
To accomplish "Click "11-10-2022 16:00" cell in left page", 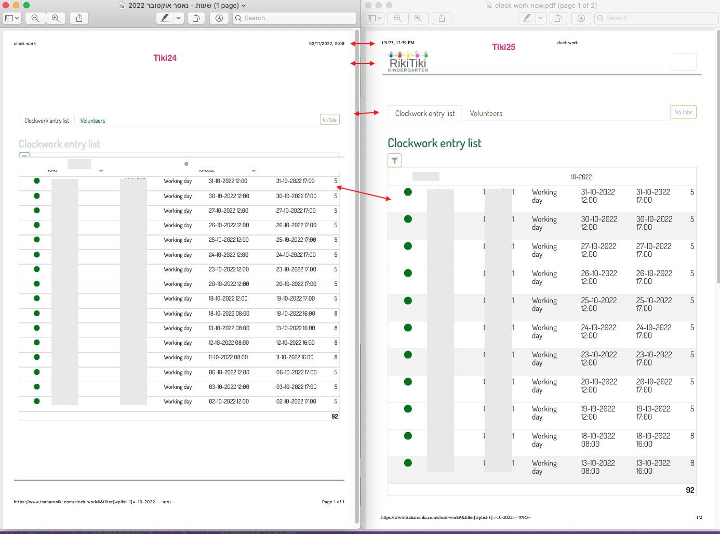I will click(x=295, y=357).
